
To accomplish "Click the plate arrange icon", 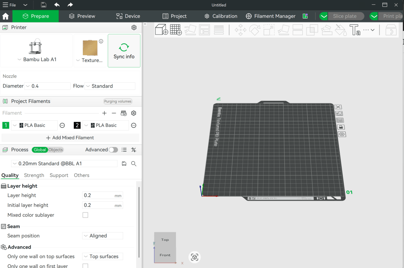I will coord(340,120).
